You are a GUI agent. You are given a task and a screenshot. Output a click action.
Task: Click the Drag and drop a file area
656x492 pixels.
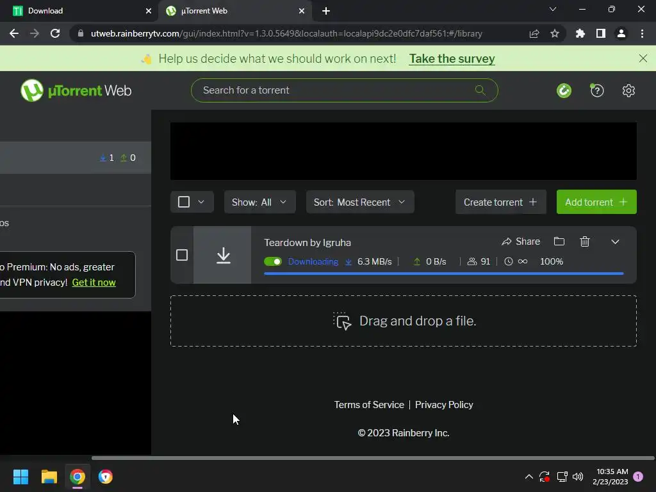[x=404, y=321]
